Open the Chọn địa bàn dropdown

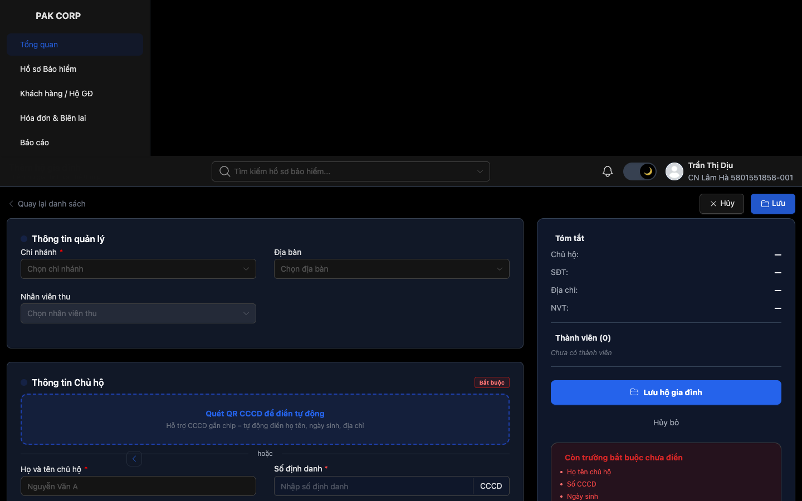pyautogui.click(x=392, y=269)
